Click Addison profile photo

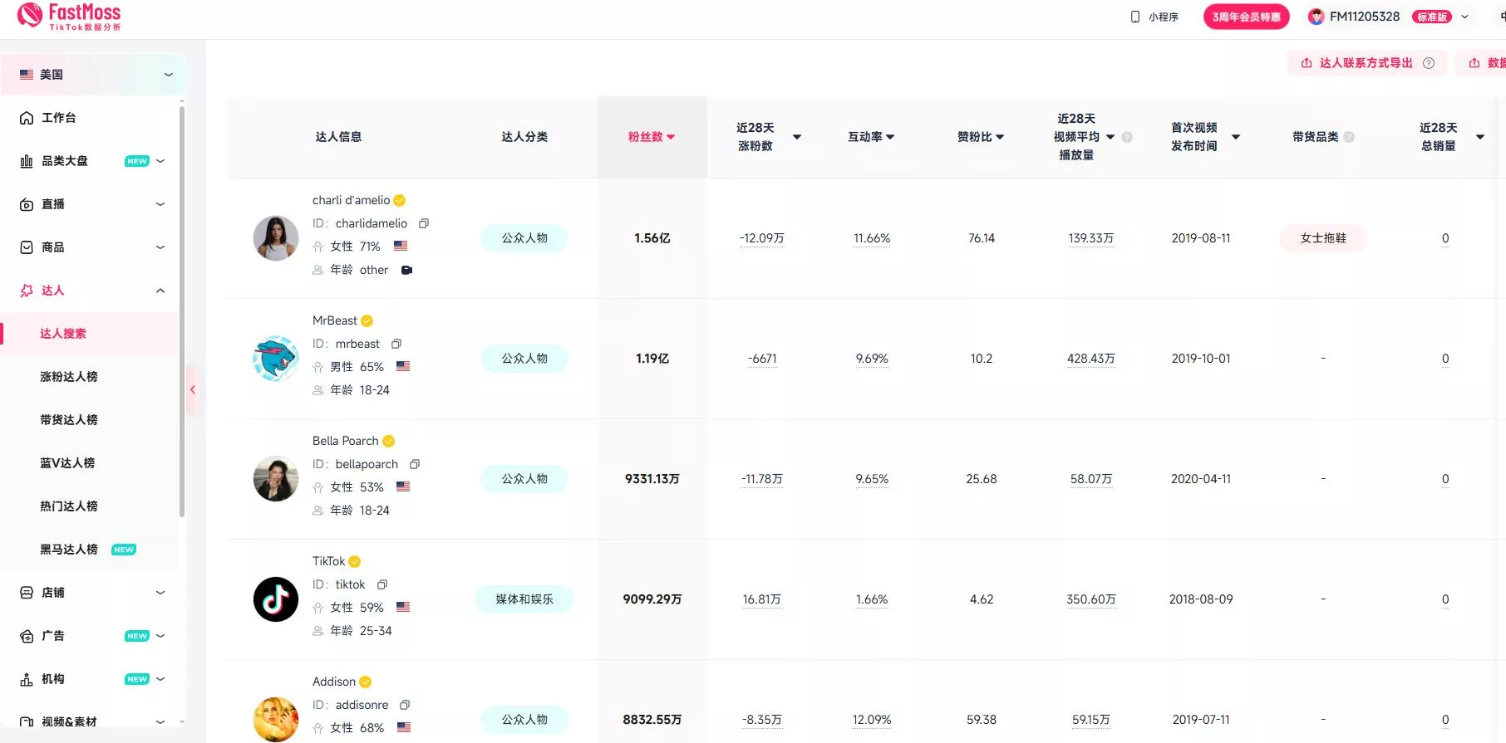point(276,720)
